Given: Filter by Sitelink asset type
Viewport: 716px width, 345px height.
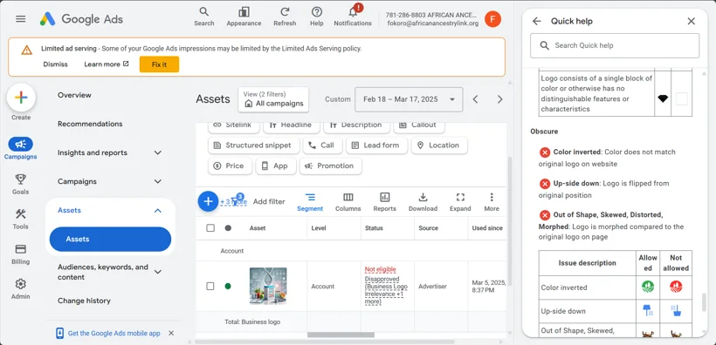Looking at the screenshot, I should (x=233, y=125).
